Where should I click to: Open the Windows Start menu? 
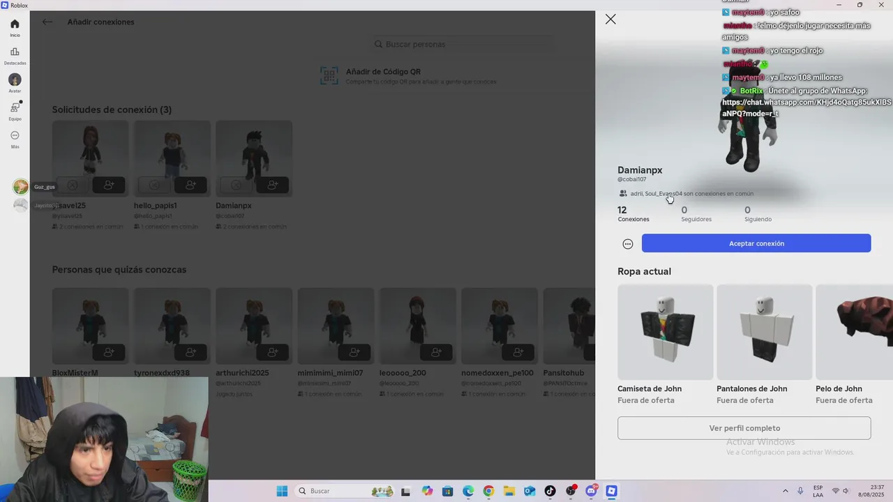(282, 491)
